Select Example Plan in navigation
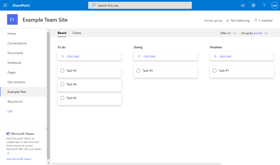The height and width of the screenshot is (165, 280). point(24,92)
